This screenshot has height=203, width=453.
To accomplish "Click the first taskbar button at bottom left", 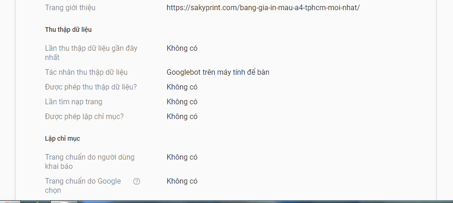I will tap(10, 202).
